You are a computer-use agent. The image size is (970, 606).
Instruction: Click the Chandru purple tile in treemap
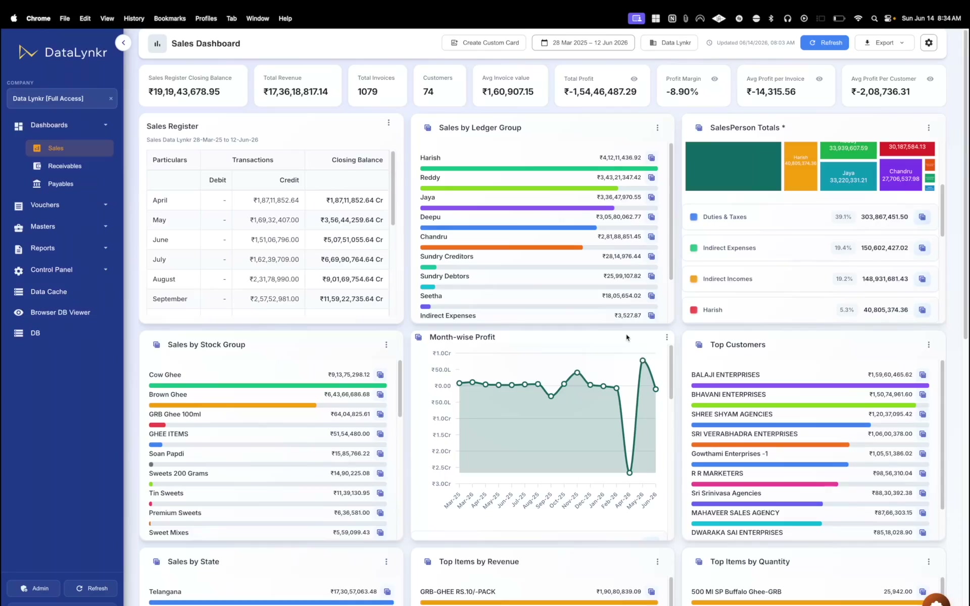coord(901,175)
